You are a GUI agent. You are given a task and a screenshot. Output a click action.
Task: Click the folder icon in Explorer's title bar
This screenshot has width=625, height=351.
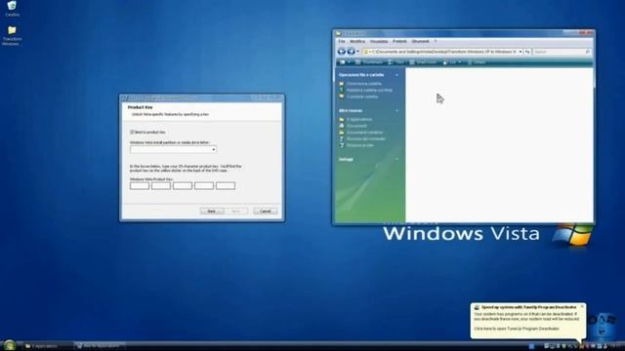339,33
